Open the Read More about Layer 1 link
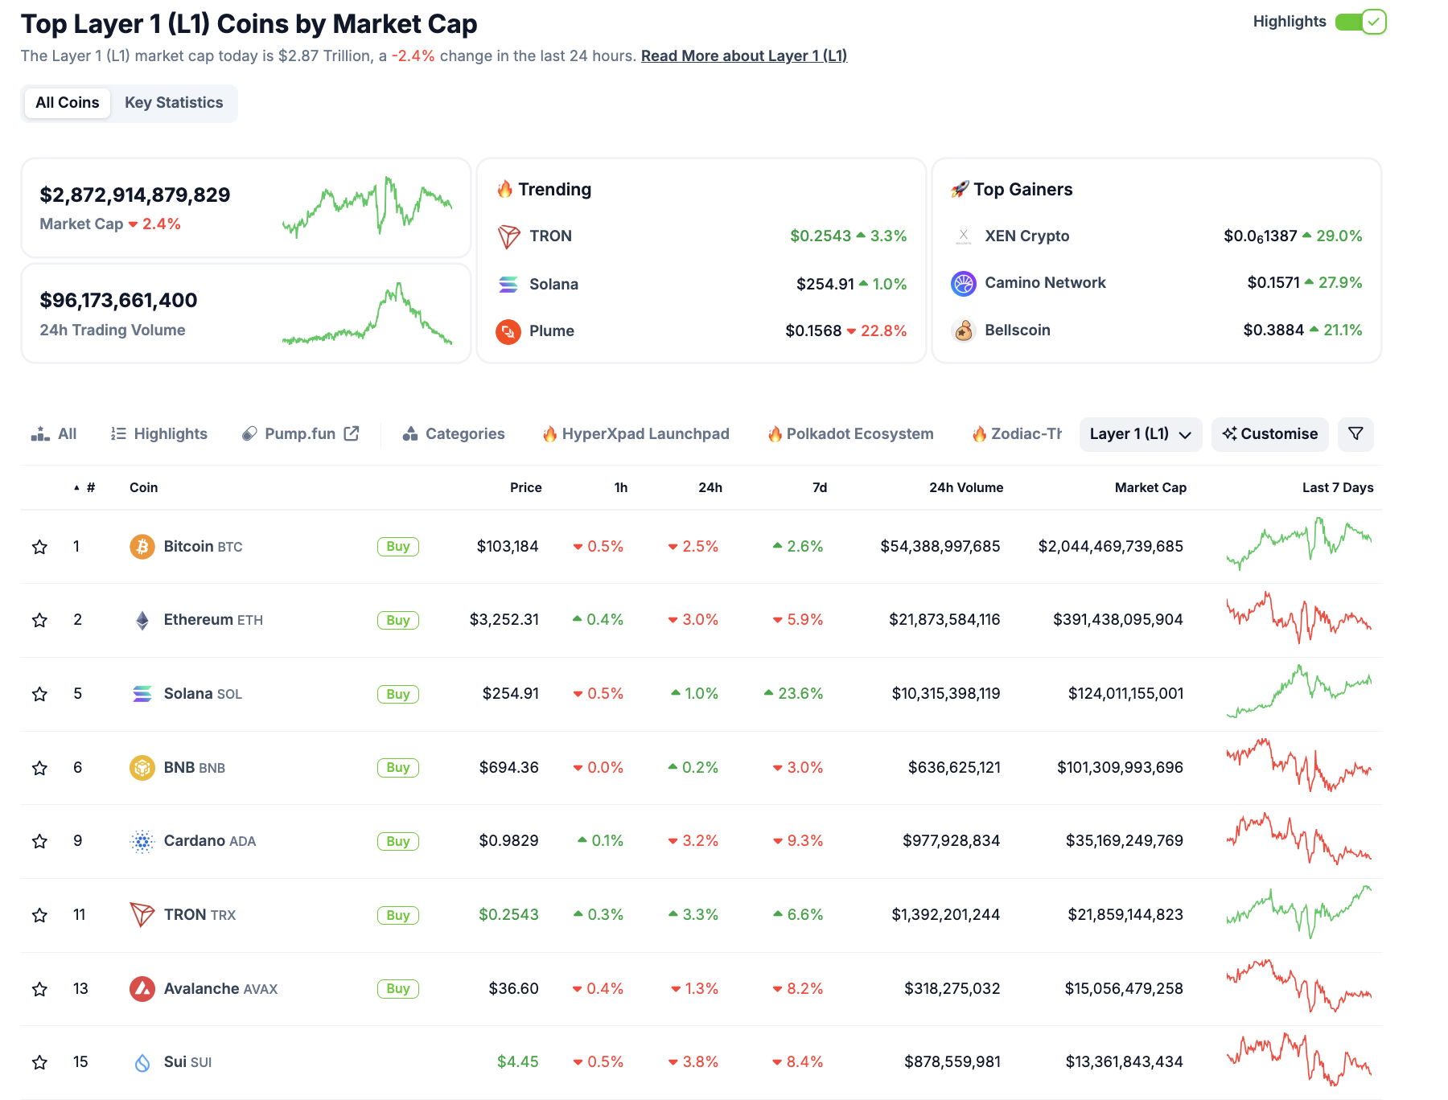Screen dimensions: 1448x1100 (x=744, y=55)
